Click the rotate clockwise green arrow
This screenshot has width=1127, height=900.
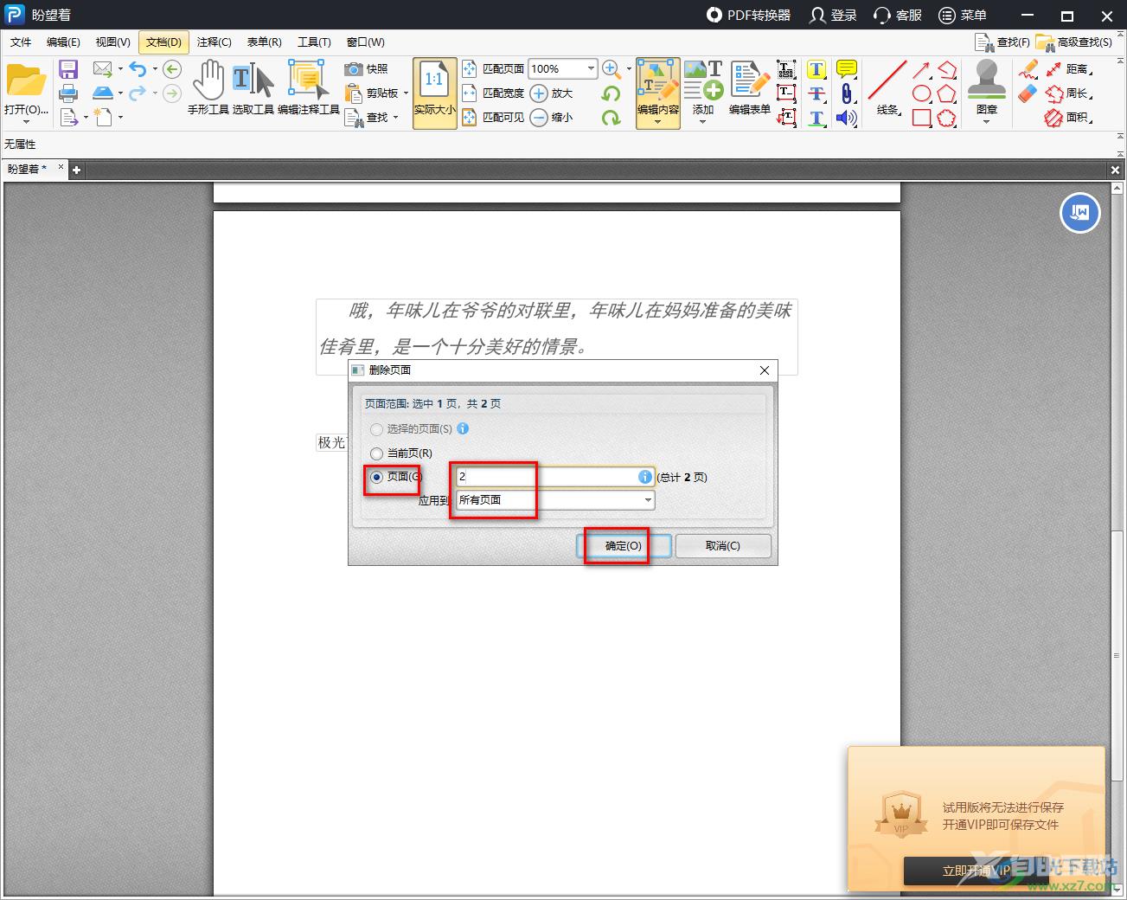(x=611, y=118)
